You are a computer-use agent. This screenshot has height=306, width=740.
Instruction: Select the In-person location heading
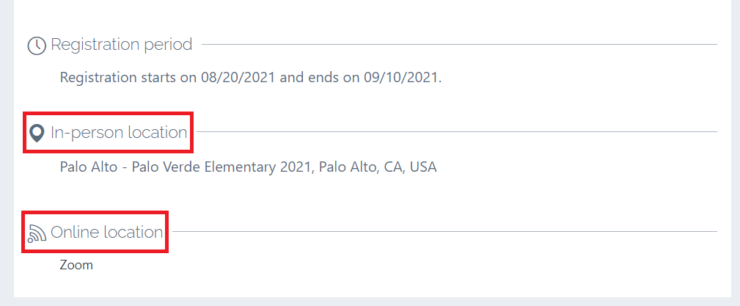click(119, 133)
